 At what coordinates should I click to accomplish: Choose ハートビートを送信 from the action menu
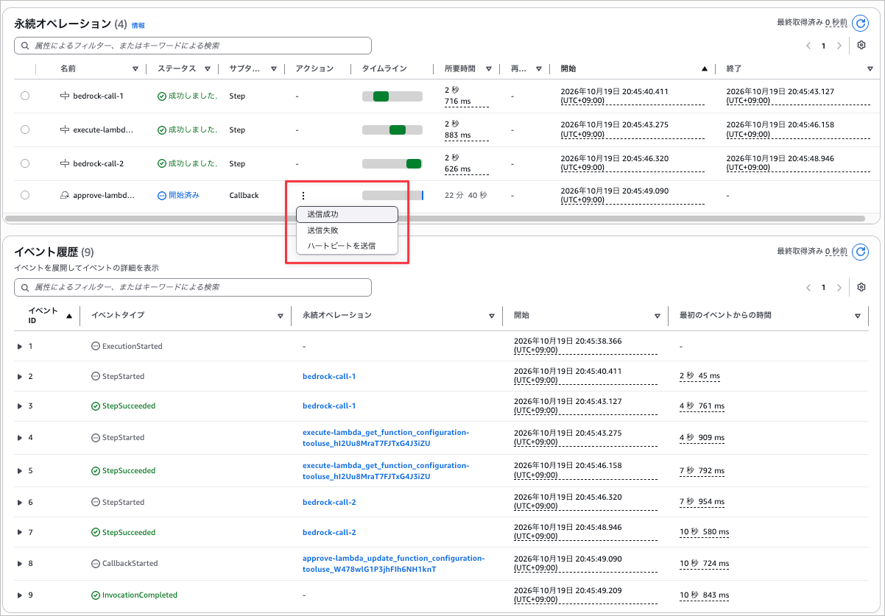point(347,246)
